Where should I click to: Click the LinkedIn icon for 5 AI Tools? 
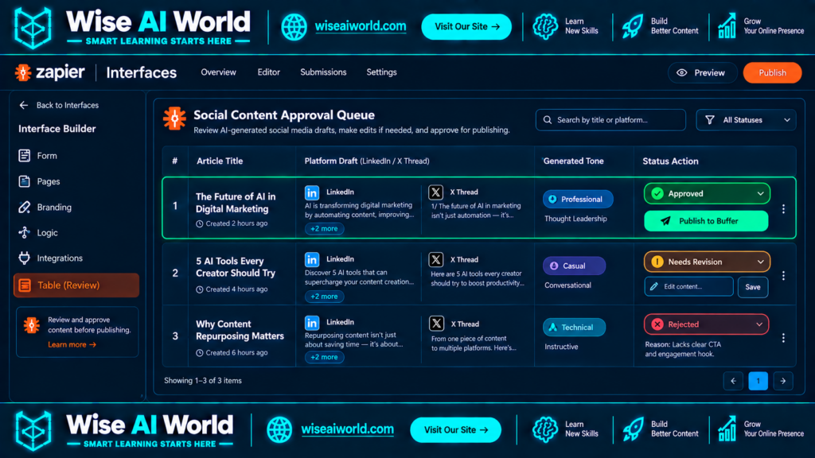point(312,259)
